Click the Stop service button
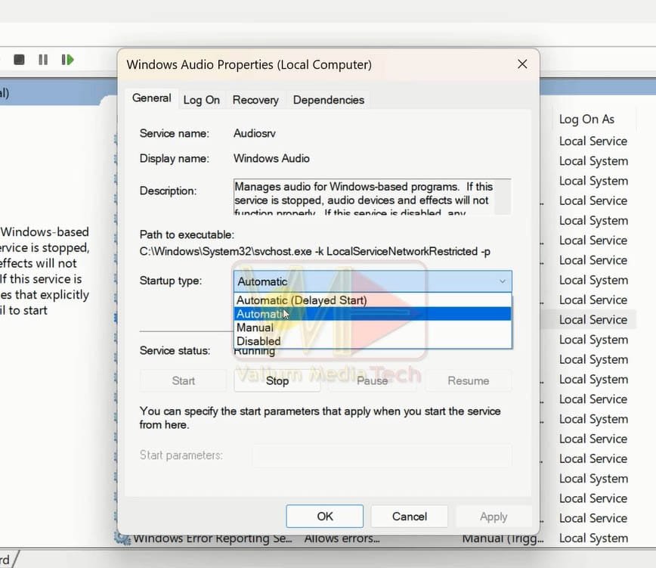 (277, 381)
